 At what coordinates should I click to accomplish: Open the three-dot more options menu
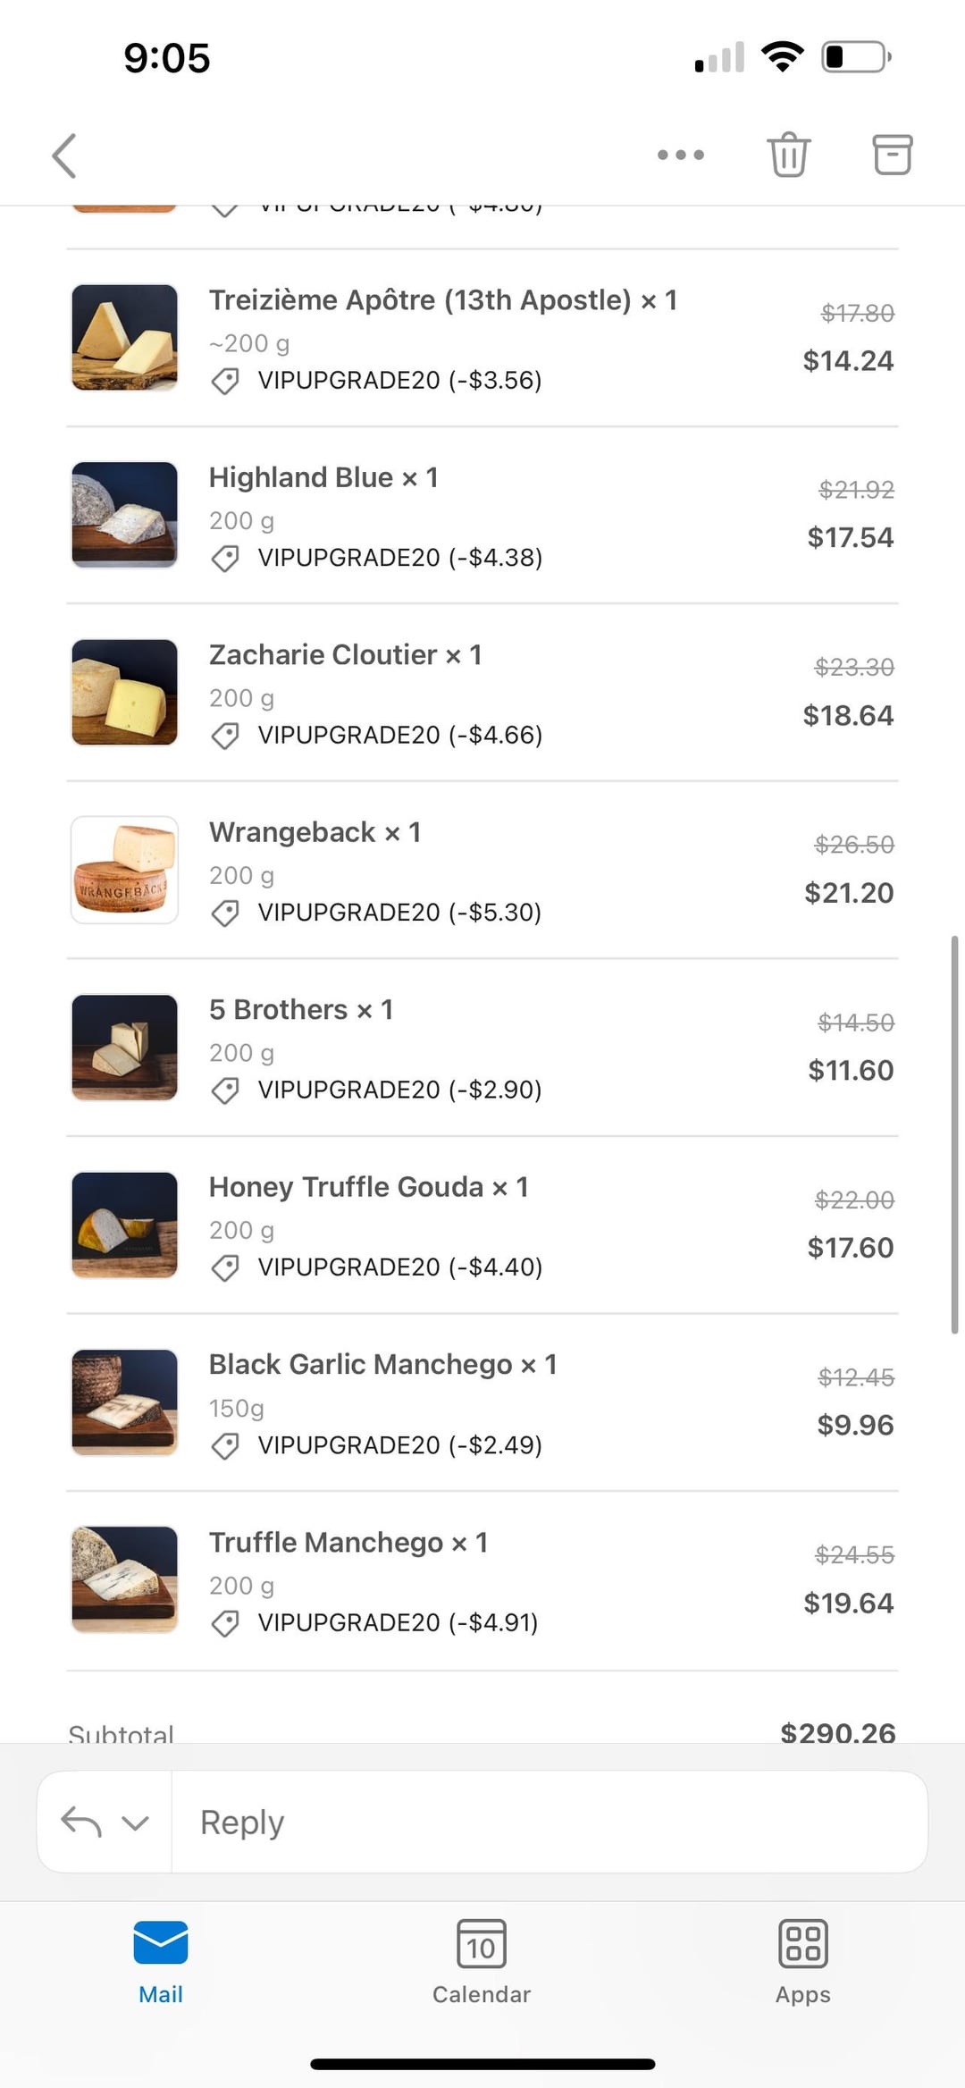(x=680, y=155)
